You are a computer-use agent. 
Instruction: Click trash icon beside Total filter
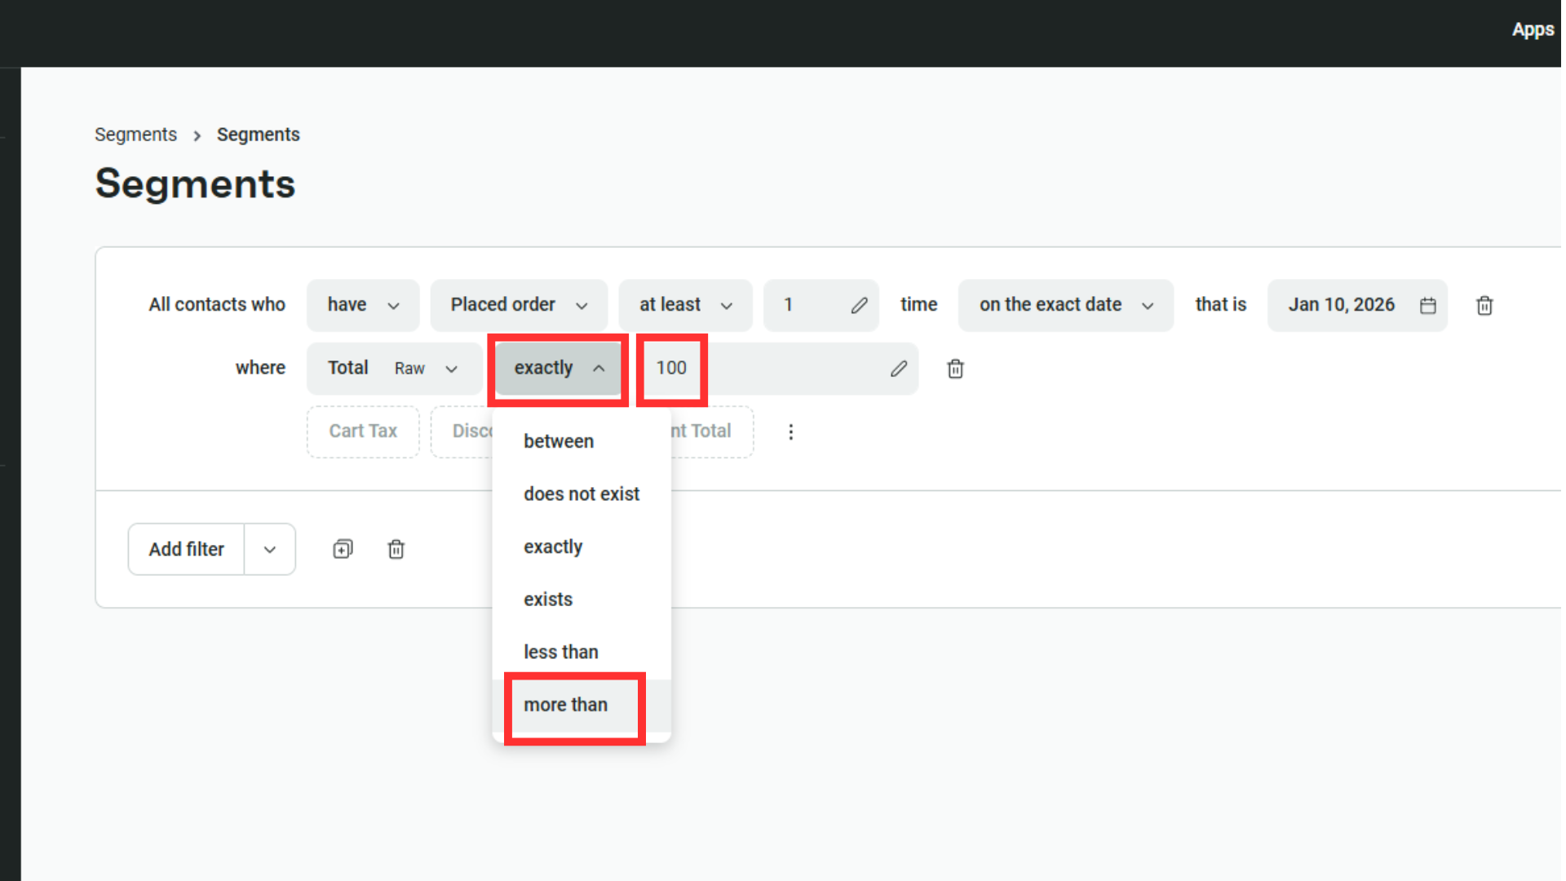click(955, 369)
